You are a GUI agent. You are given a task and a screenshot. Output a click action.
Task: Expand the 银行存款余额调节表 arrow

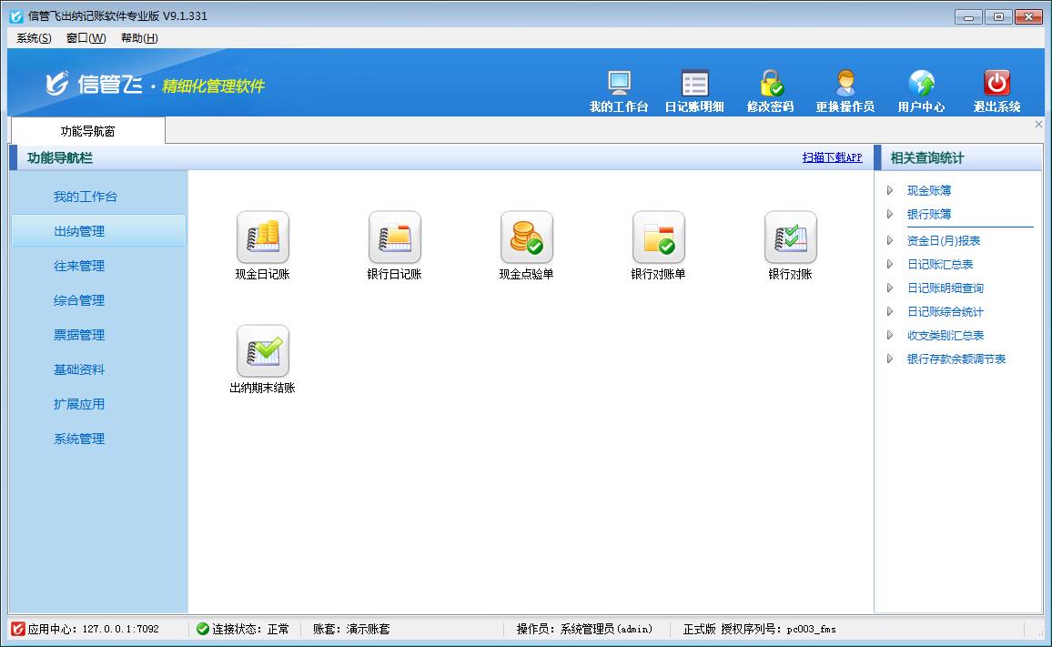click(890, 359)
